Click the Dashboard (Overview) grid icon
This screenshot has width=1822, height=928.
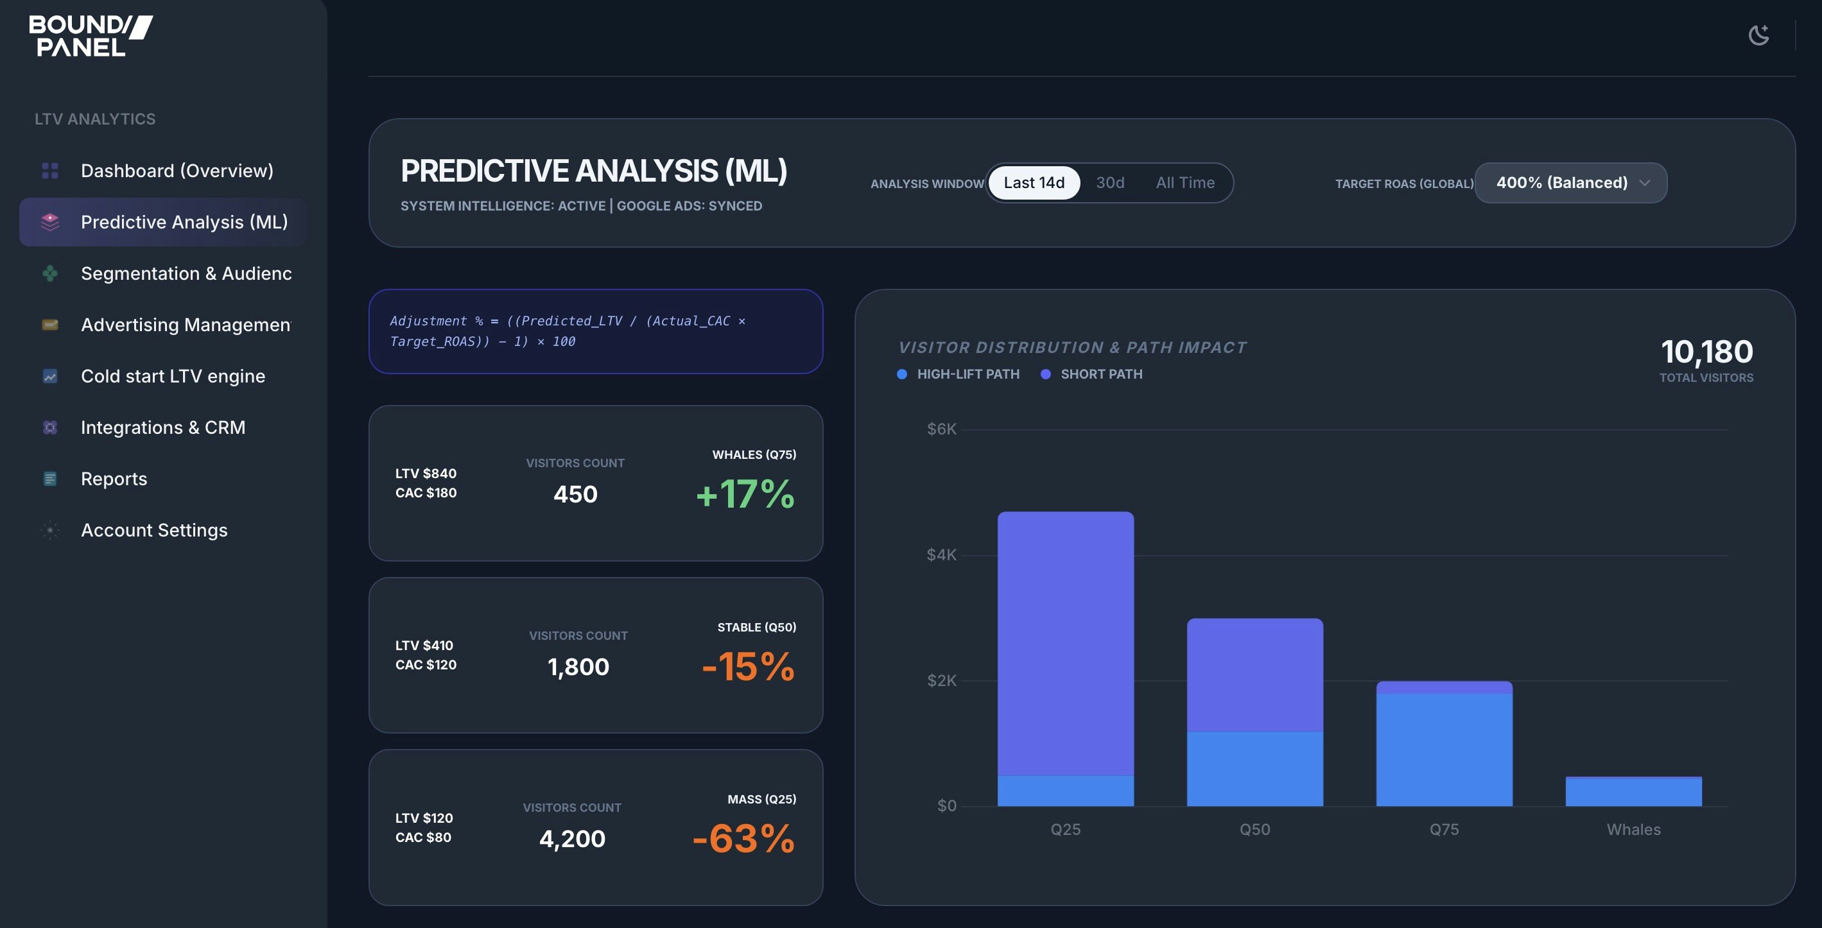(49, 170)
